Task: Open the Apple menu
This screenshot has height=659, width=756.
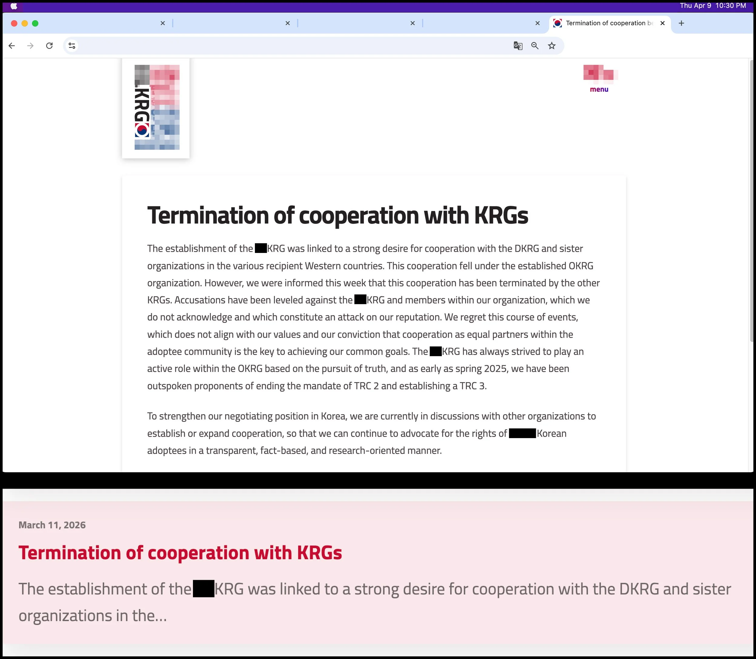Action: (14, 6)
